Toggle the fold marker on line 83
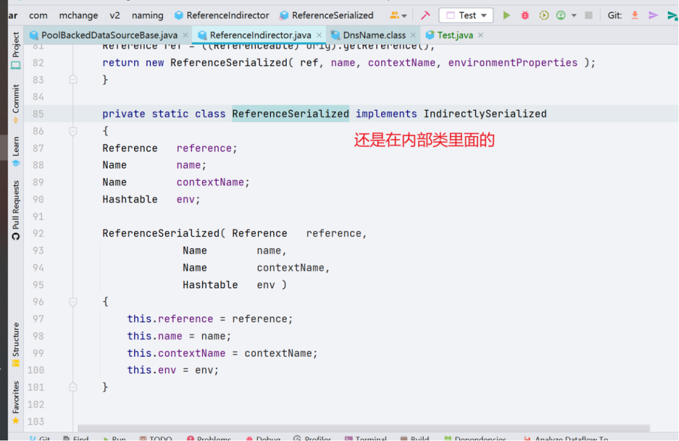The height and width of the screenshot is (441, 679). [73, 80]
